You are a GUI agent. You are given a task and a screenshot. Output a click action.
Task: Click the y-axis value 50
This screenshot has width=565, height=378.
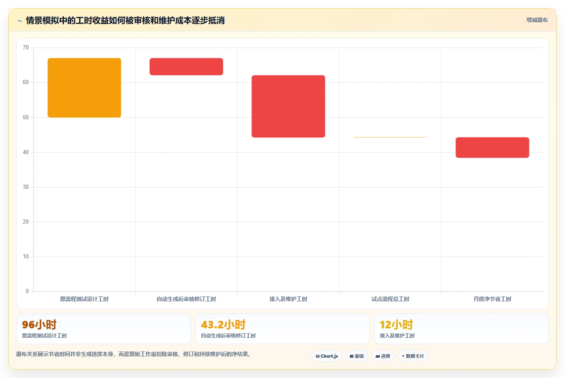tap(26, 117)
